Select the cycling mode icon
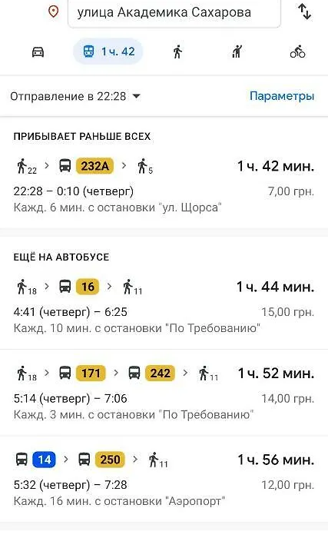 pyautogui.click(x=297, y=51)
